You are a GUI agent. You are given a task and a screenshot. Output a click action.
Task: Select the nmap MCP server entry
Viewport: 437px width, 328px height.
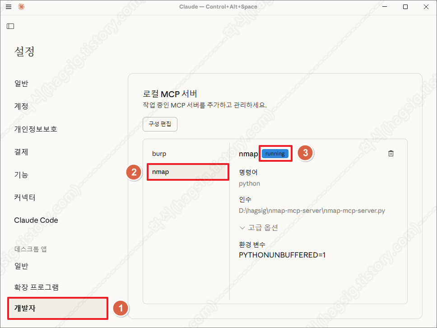(186, 172)
